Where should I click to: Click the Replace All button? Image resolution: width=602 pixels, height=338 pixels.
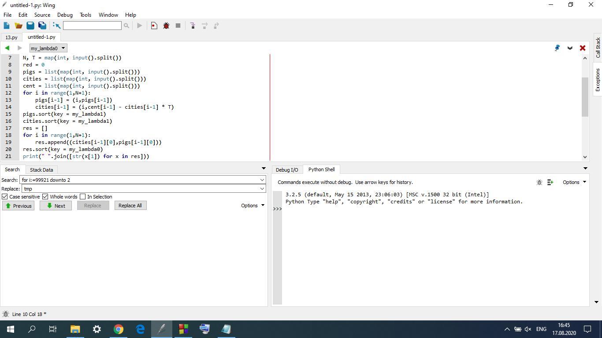[x=130, y=206]
